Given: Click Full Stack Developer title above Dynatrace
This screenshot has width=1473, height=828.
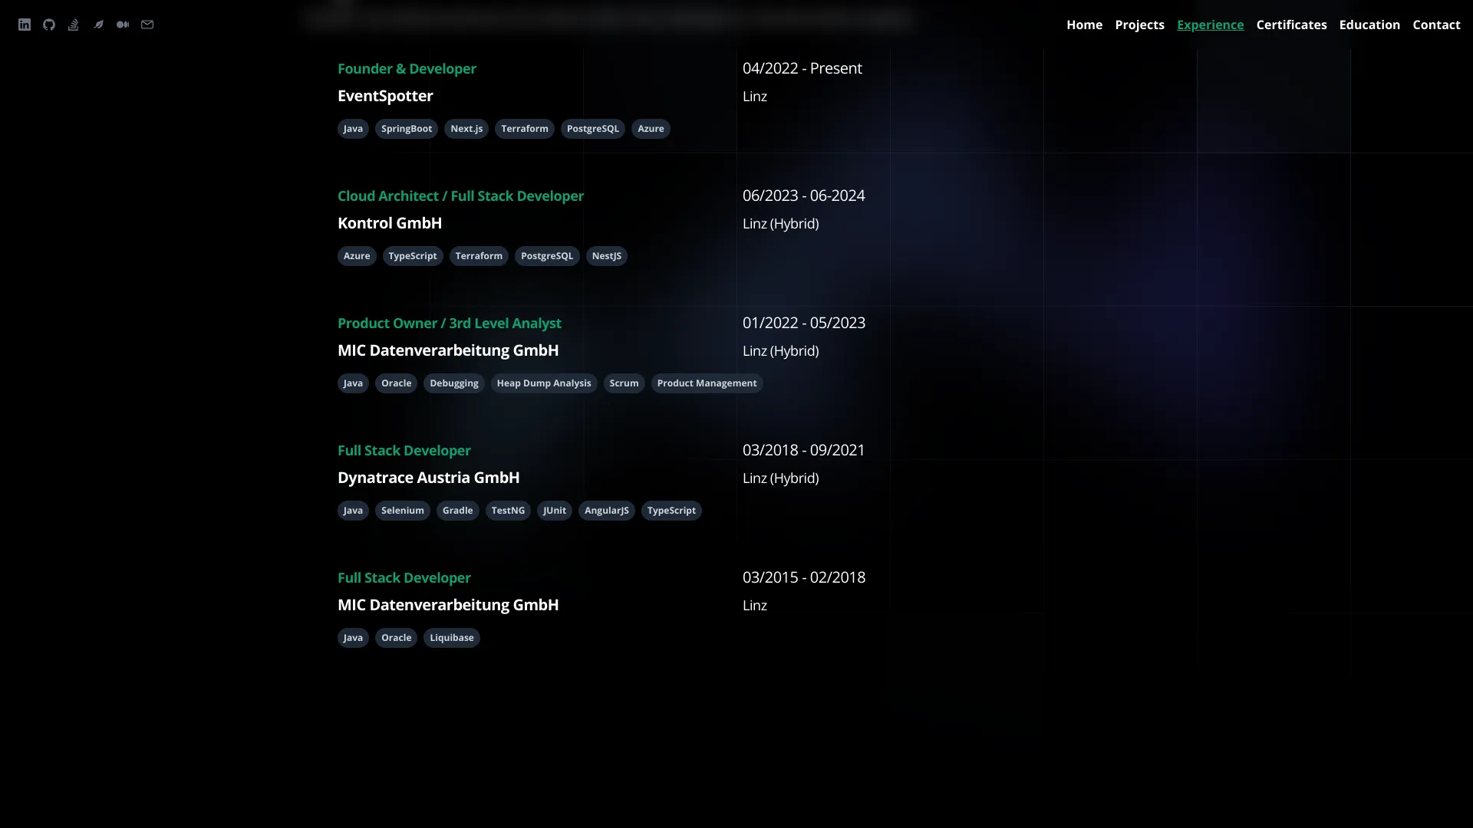Looking at the screenshot, I should coord(404,450).
